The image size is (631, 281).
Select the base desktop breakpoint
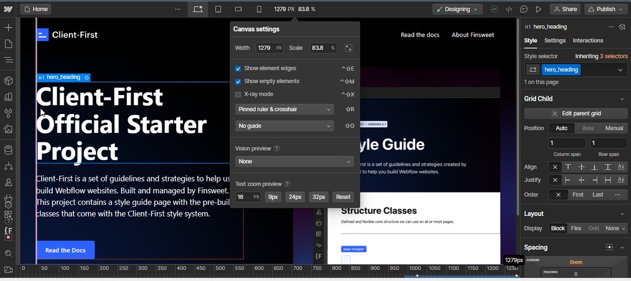(x=198, y=9)
